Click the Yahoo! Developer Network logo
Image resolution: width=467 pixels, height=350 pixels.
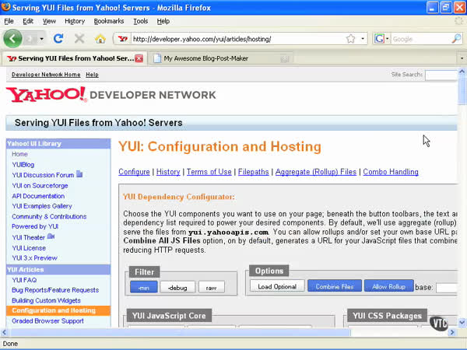coord(111,95)
